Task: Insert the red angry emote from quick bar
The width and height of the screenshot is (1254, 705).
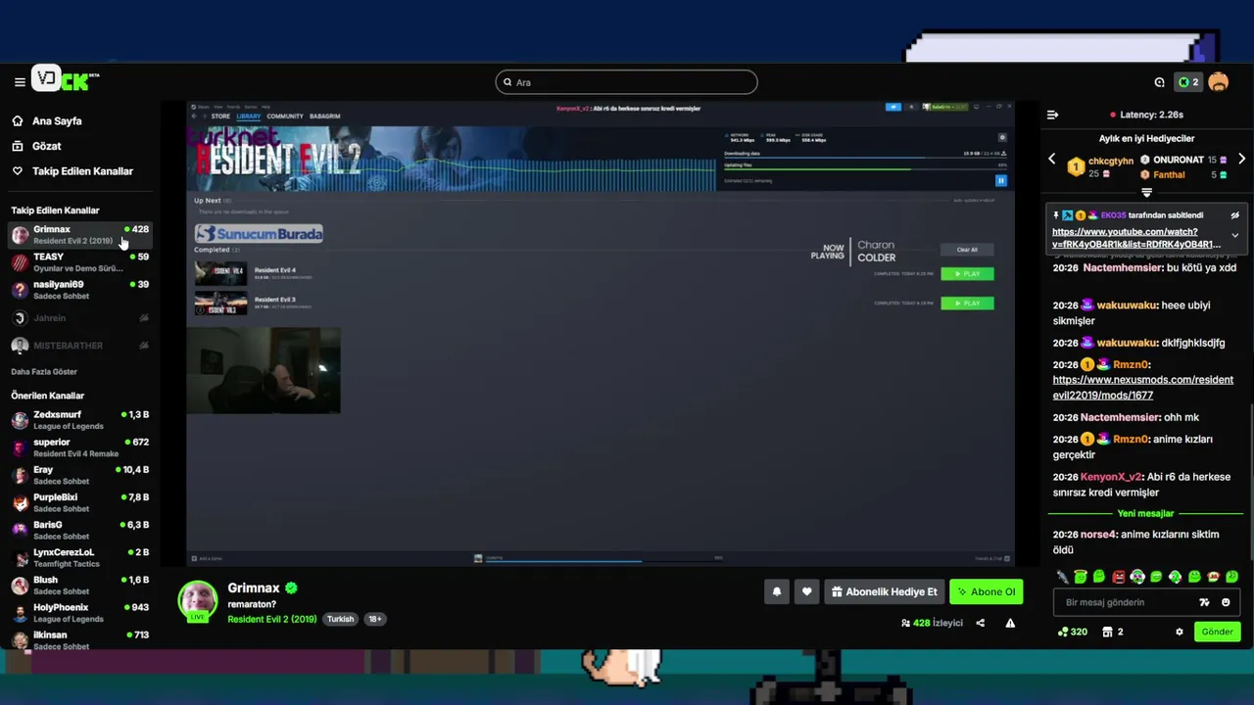Action: point(1119,577)
